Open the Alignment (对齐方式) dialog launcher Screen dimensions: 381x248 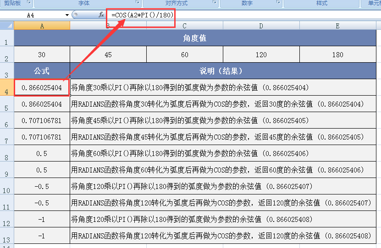[215, 2]
